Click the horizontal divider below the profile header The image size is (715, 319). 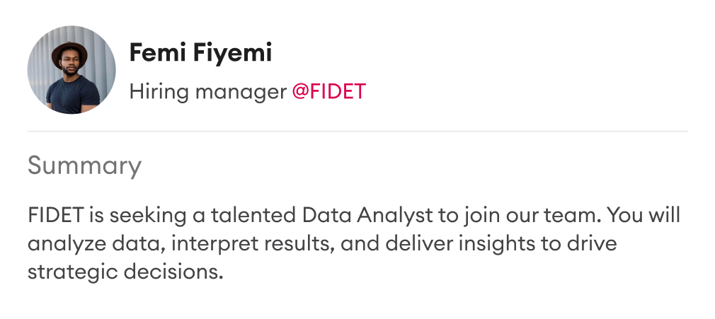[x=357, y=132]
